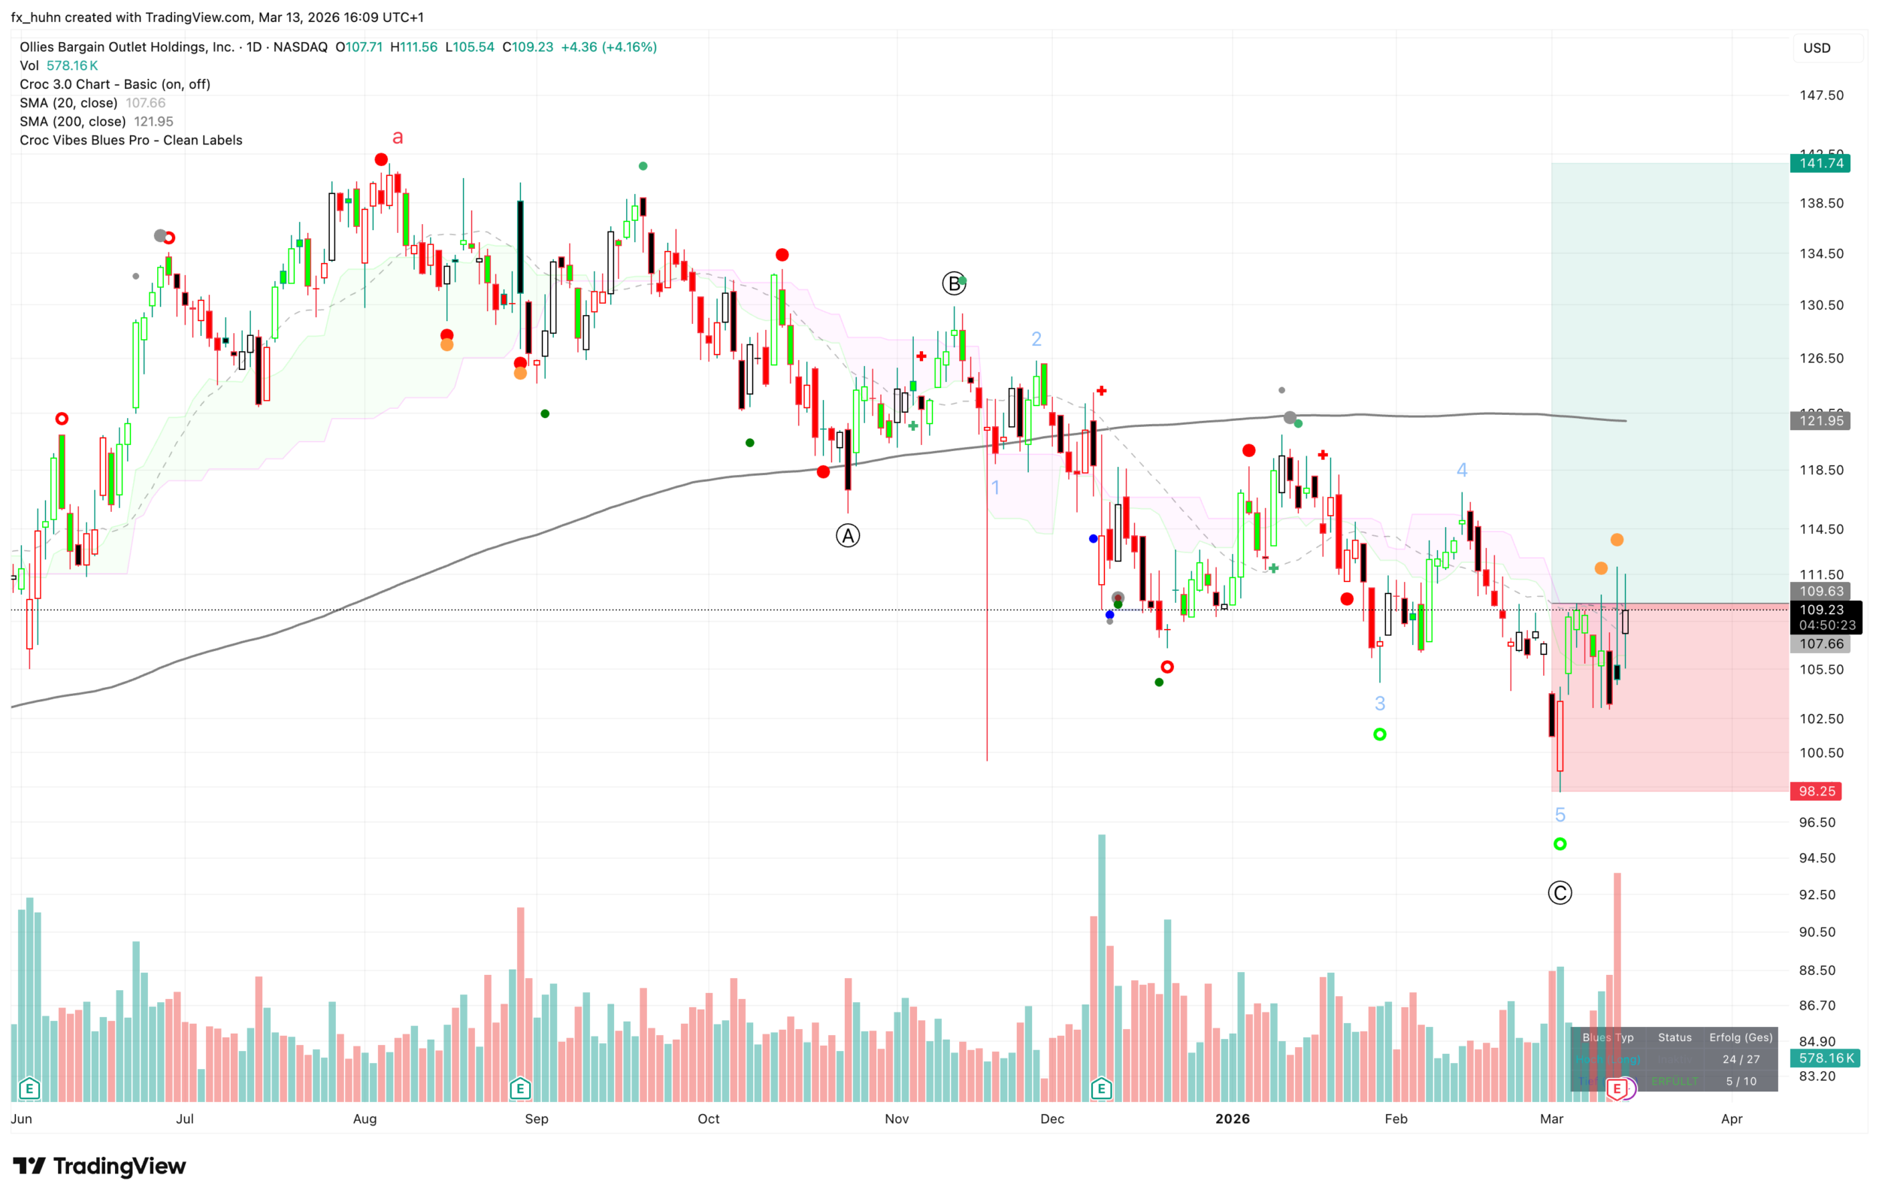The width and height of the screenshot is (1879, 1199).
Task: Click the 2026 year label on time axis
Action: pyautogui.click(x=1232, y=1119)
